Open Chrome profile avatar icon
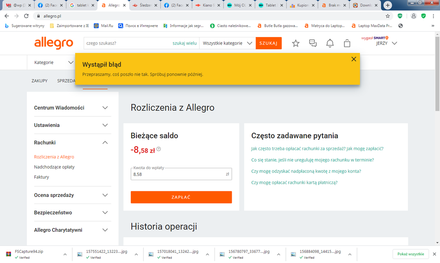440x263 pixels. (414, 16)
